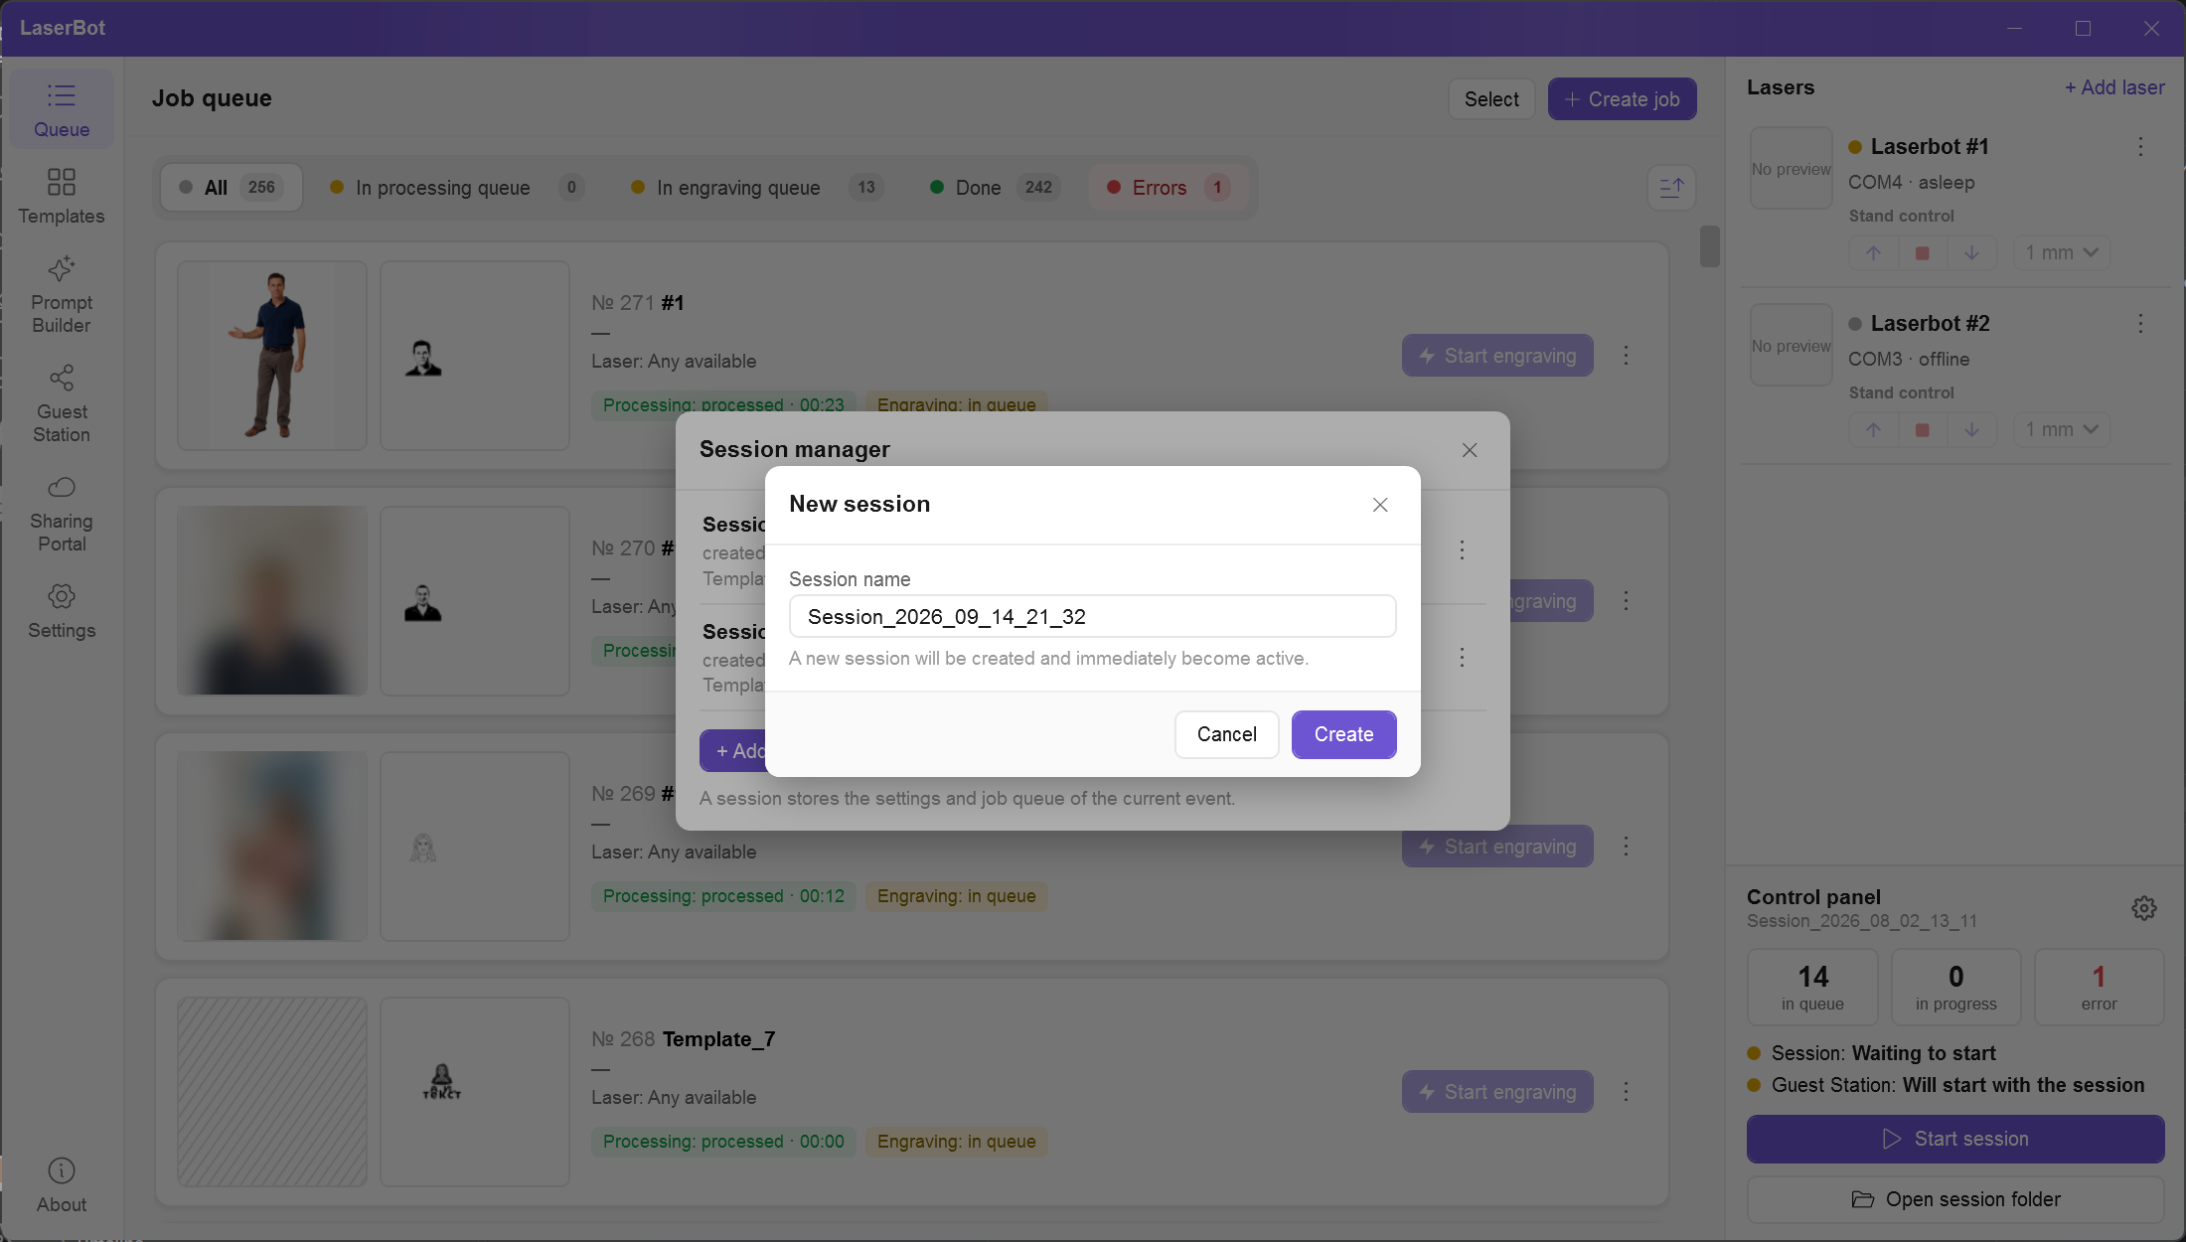Click the queue sort/export icon button
The image size is (2186, 1242).
click(1671, 188)
